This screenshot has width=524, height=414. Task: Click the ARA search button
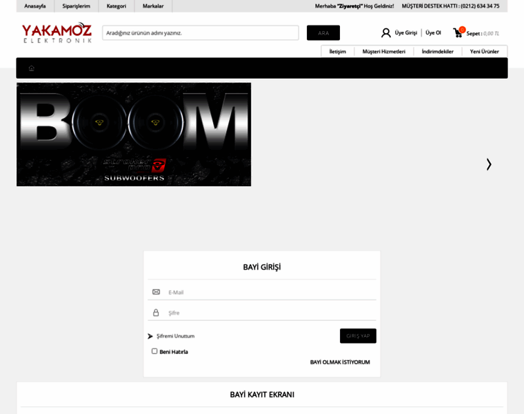(323, 32)
